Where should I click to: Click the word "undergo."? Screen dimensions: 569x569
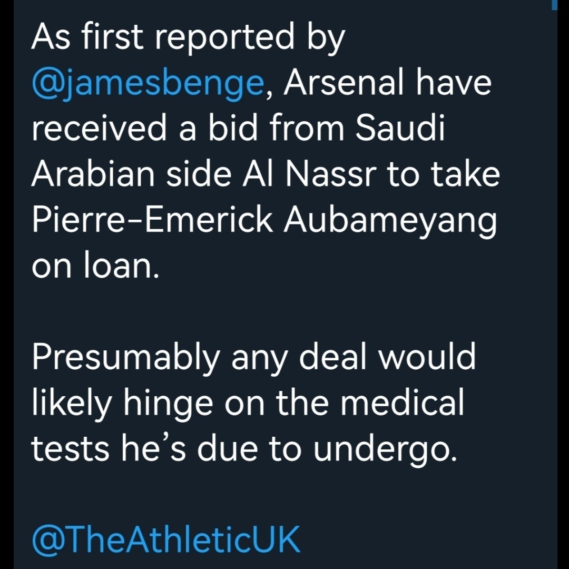(x=386, y=449)
